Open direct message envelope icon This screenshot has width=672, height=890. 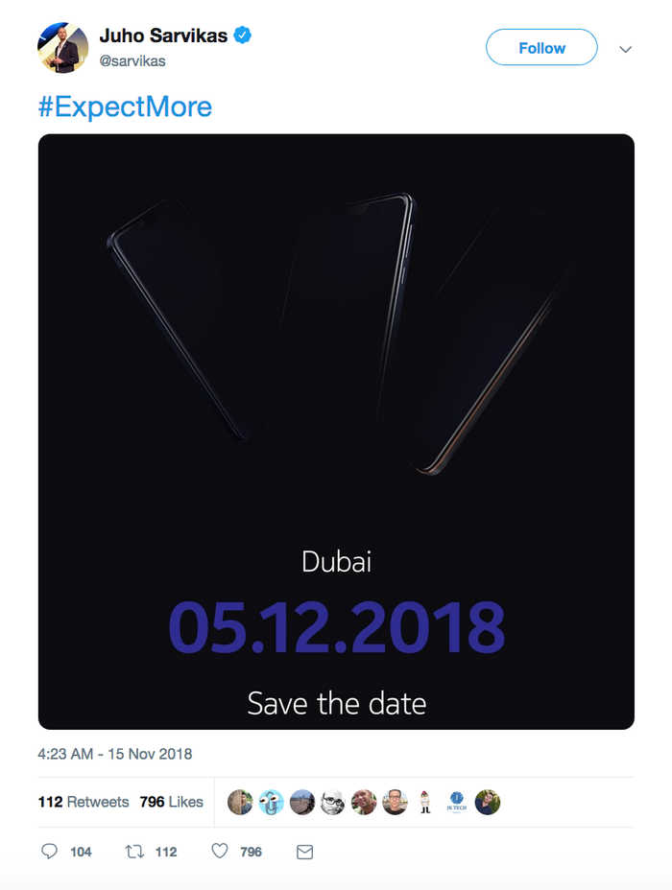click(x=305, y=852)
